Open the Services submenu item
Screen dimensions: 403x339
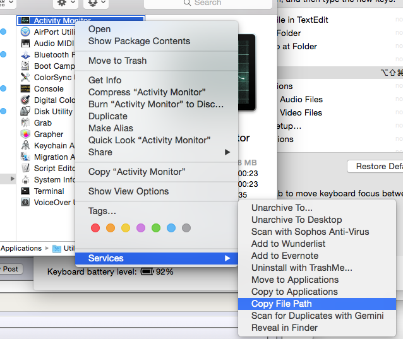click(x=157, y=258)
